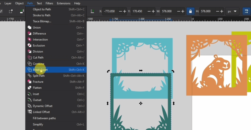
Task: Select Fracture from the menu
Action: 38,82
